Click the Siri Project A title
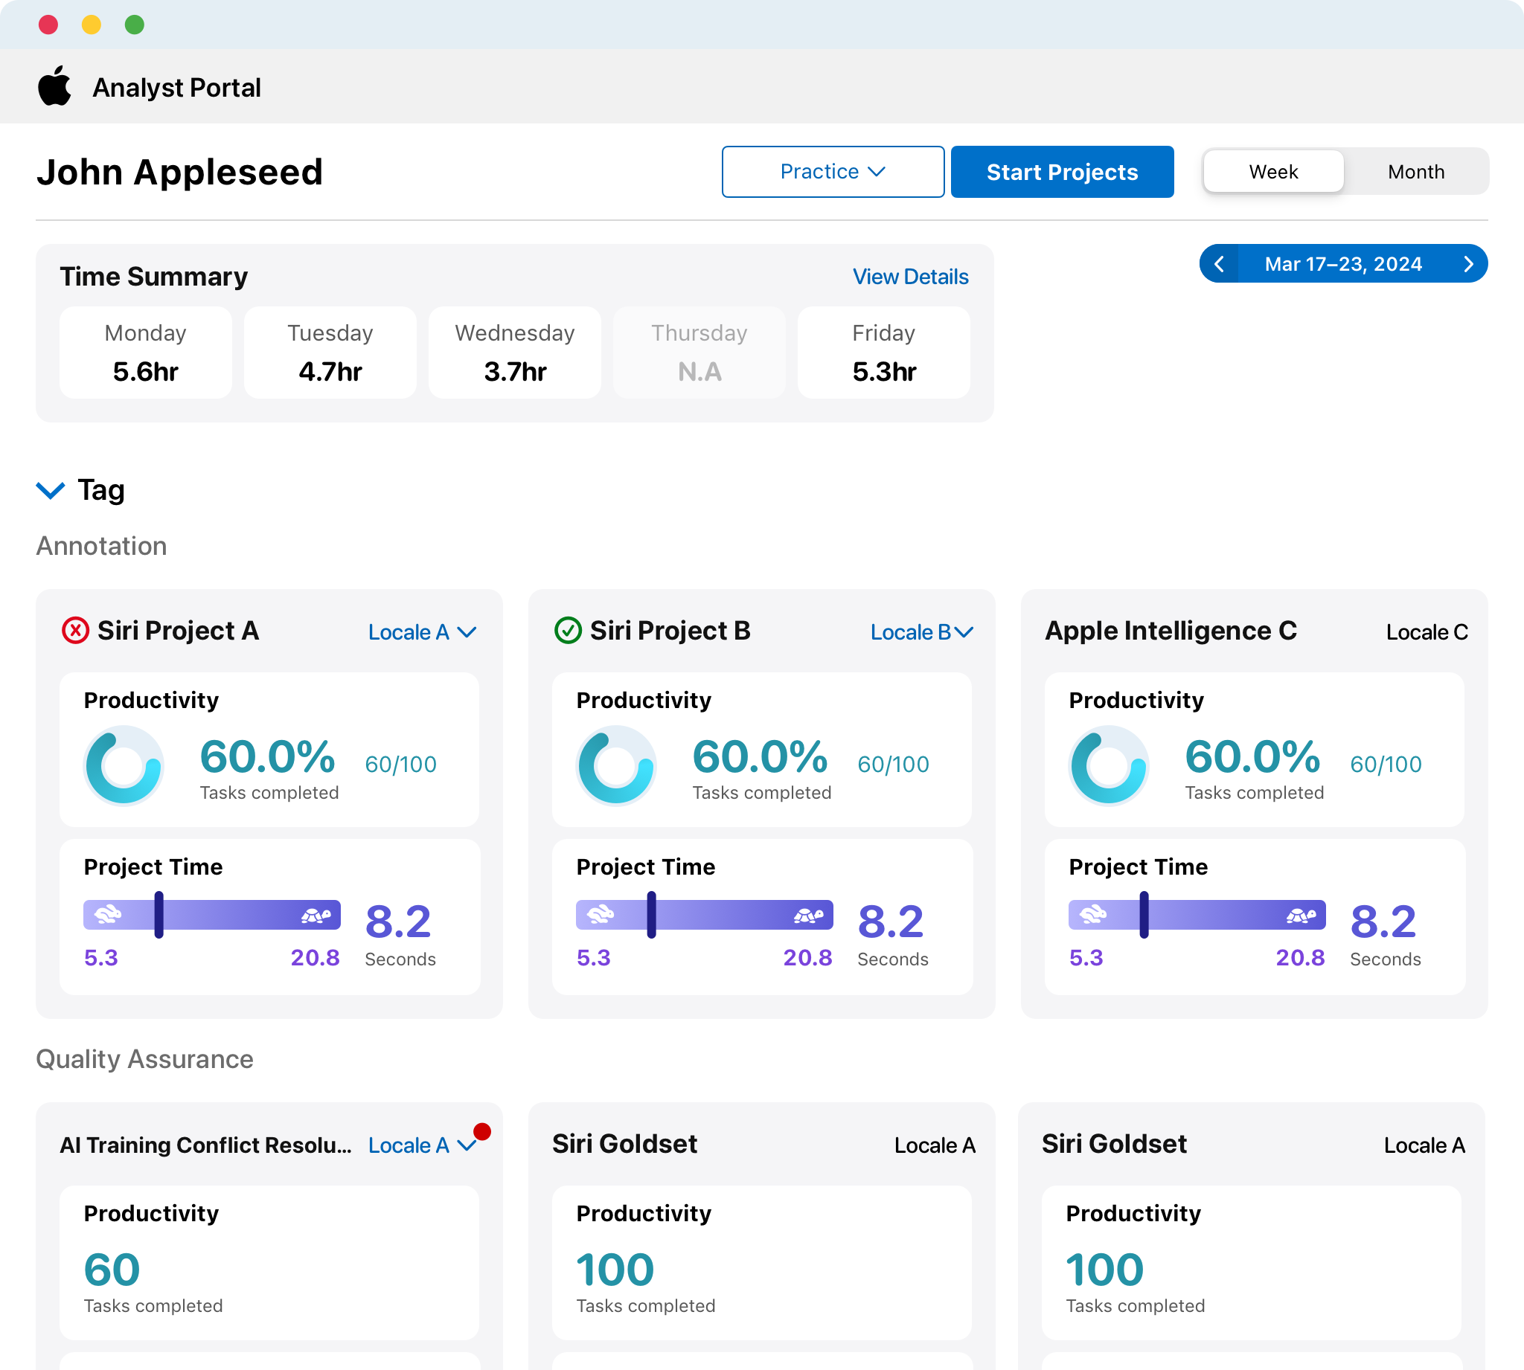This screenshot has height=1370, width=1524. click(x=178, y=631)
